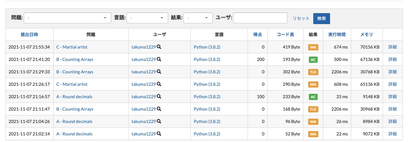The image size is (411, 142).
Task: Open takuma1229 profile in 21:02:14 row
Action: click(144, 134)
